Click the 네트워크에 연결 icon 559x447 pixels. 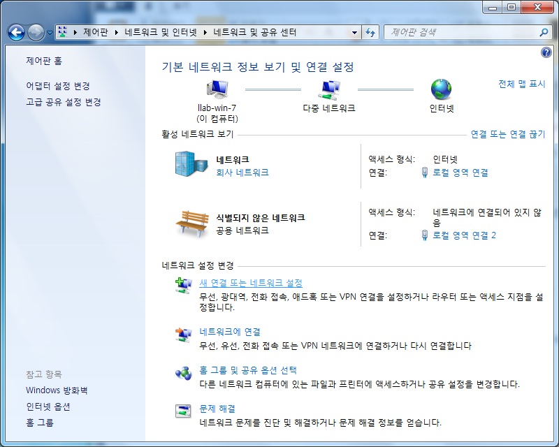pos(184,335)
